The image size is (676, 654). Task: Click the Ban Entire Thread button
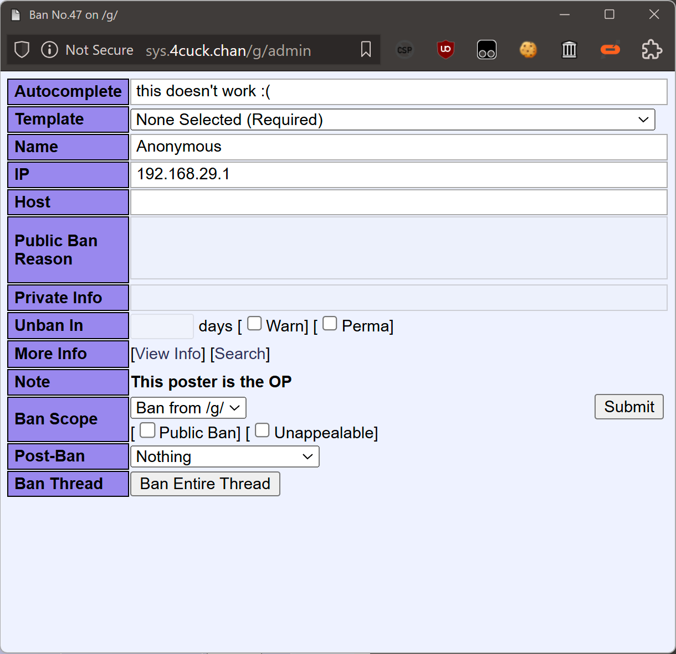pos(205,484)
